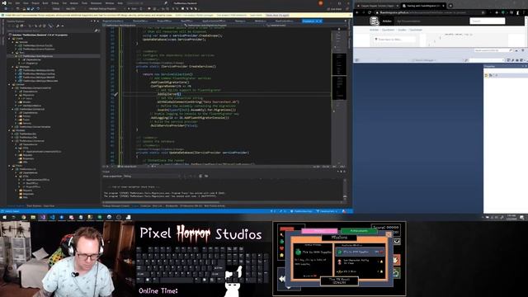Screen dimensions: 528x297
Task: Select the Tools.Migrations project node
Action: [x=38, y=56]
